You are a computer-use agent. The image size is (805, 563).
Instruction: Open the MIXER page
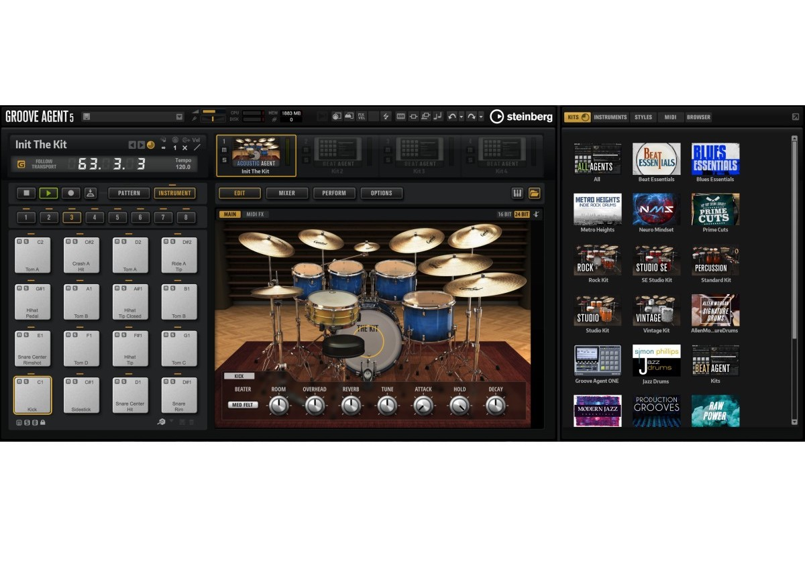point(286,193)
